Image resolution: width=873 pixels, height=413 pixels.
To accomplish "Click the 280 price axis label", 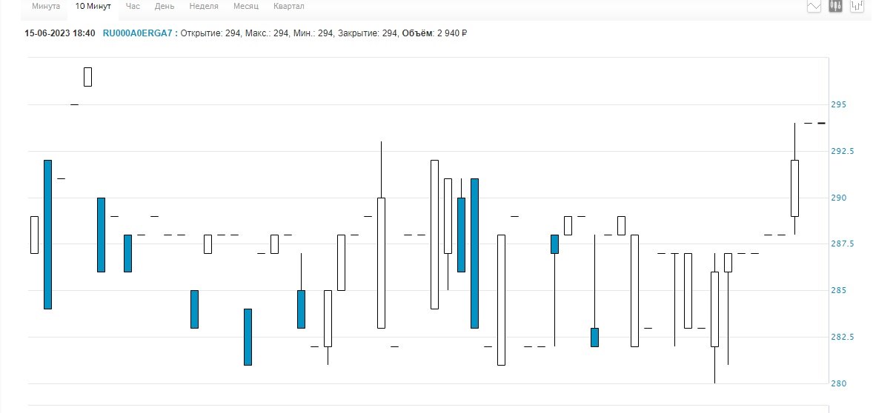I will pos(838,383).
